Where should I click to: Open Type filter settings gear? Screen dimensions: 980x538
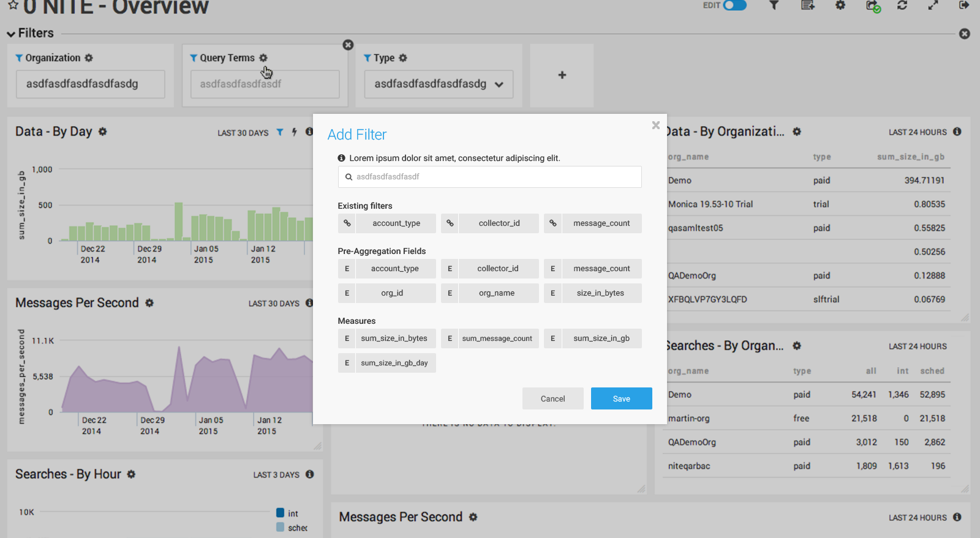403,58
